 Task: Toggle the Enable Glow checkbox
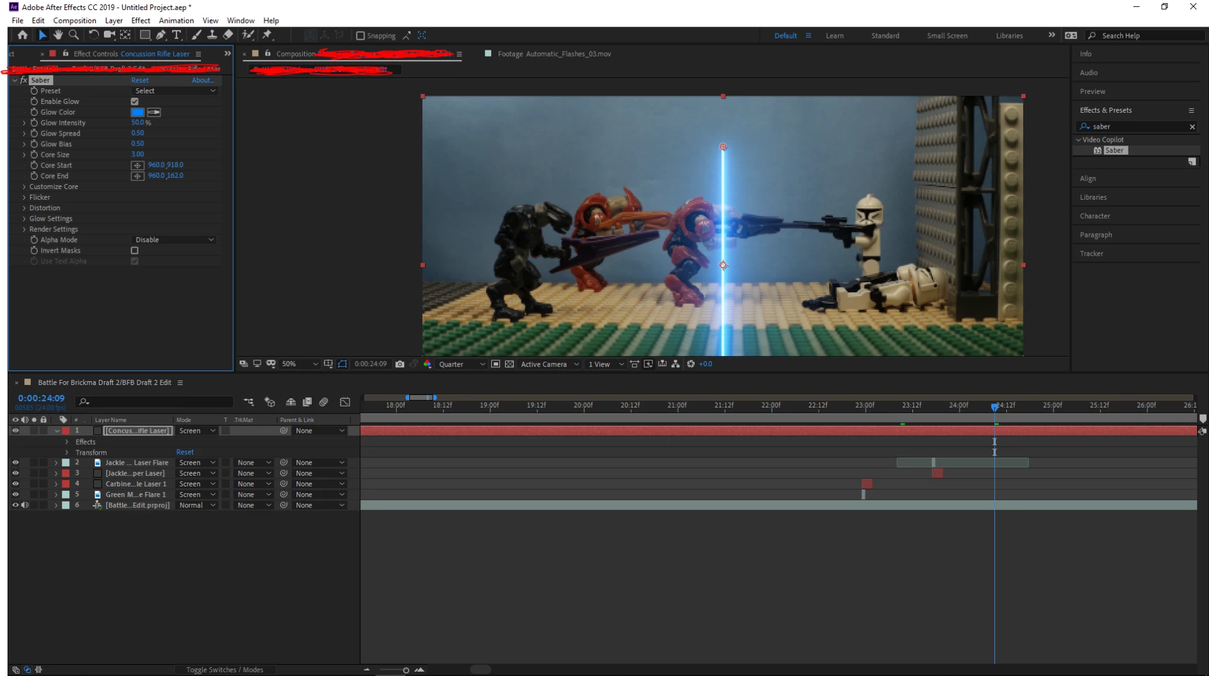[134, 101]
